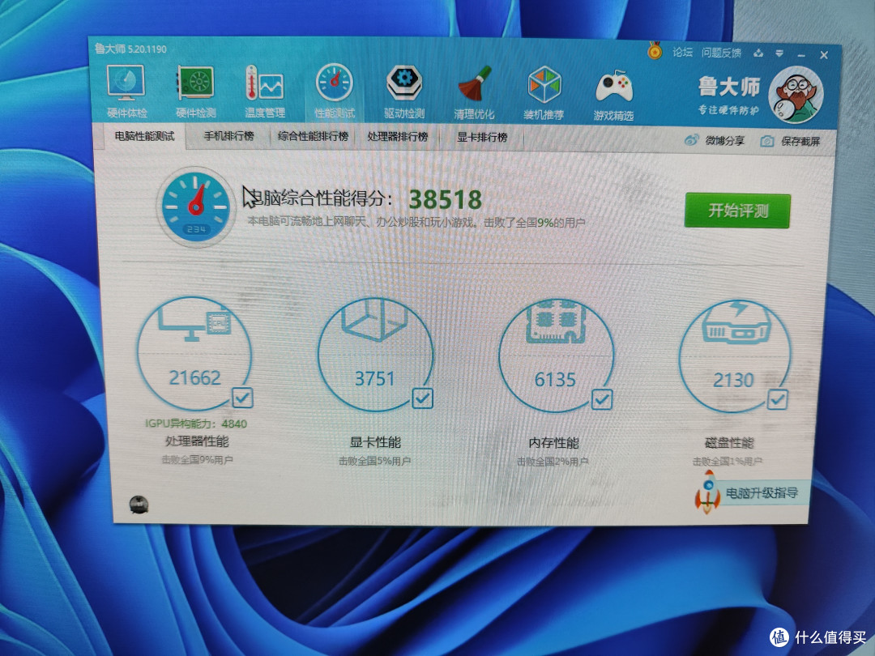Open the 论坛 forum link
875x656 pixels.
coord(682,53)
